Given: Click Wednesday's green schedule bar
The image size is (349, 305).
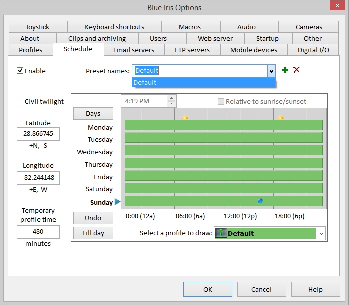Looking at the screenshot, I should [x=224, y=150].
